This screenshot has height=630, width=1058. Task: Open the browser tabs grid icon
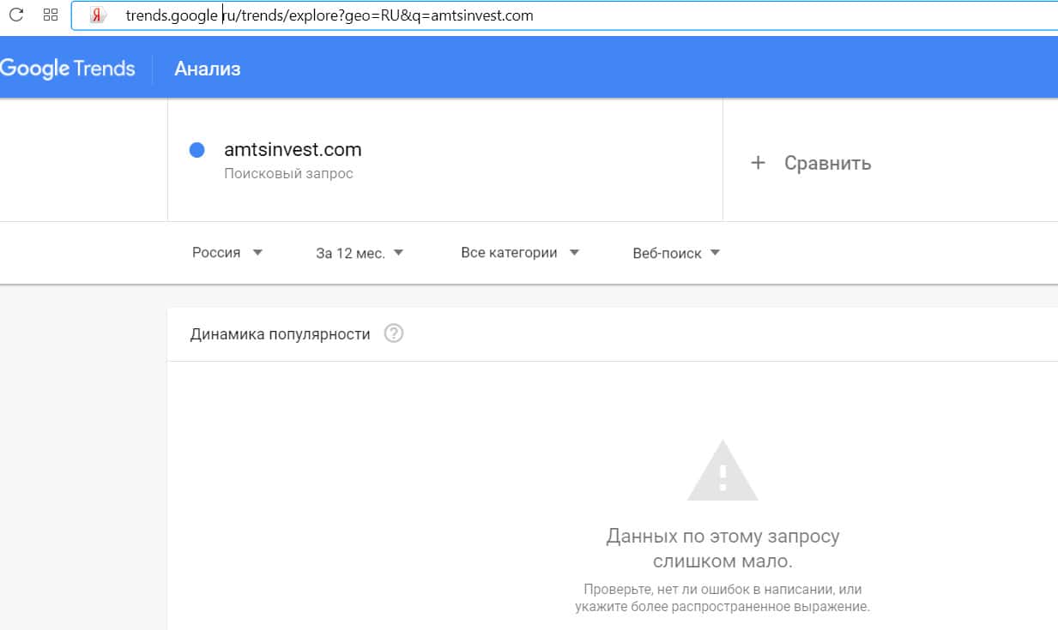coord(50,15)
